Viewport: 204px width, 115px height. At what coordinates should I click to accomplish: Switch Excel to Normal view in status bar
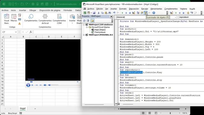(143, 113)
